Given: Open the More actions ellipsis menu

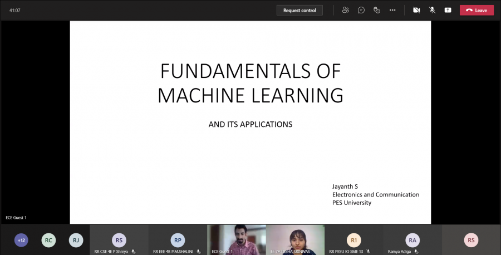Looking at the screenshot, I should (x=392, y=10).
